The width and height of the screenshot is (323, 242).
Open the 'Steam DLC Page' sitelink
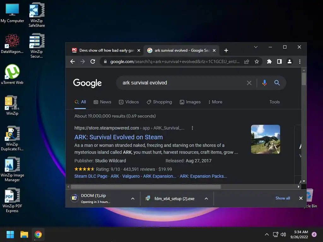(x=91, y=176)
